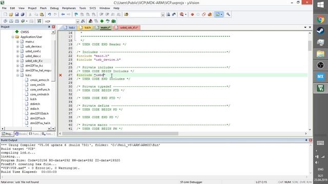Click the Paste toolbar icon
This screenshot has width=328, height=184.
(x=42, y=14)
